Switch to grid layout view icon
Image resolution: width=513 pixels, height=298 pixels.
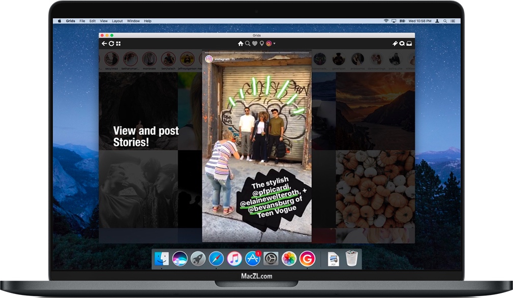coord(118,44)
